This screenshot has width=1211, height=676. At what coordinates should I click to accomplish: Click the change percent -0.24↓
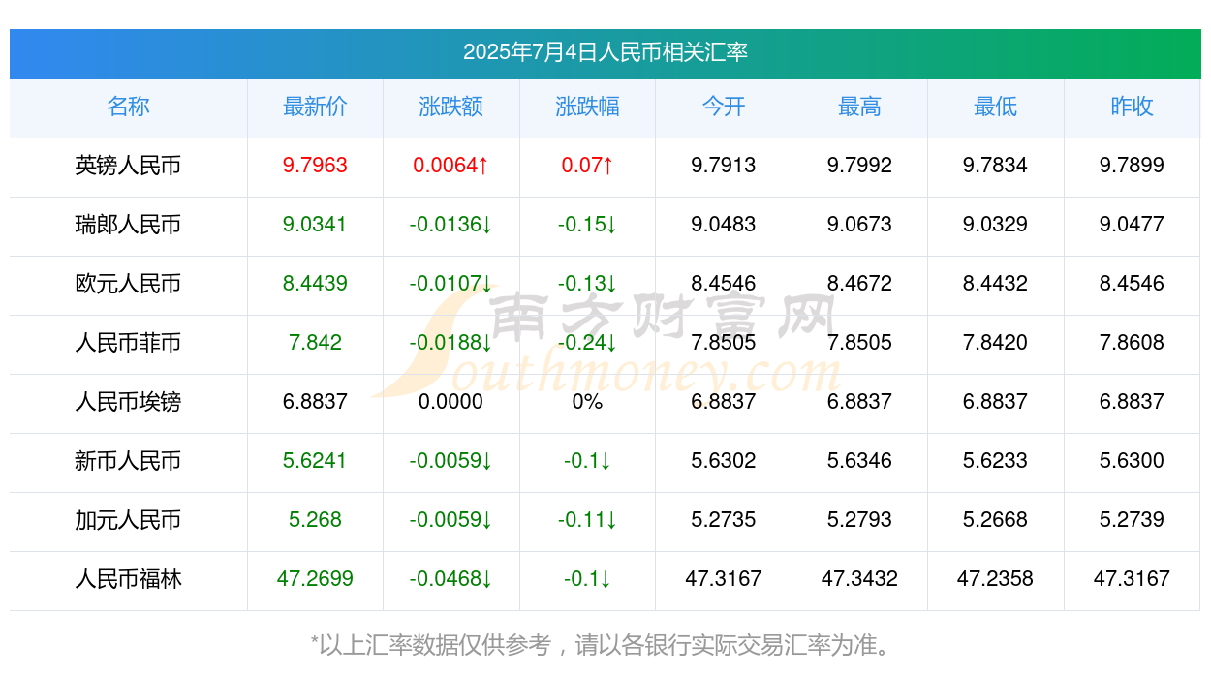pyautogui.click(x=587, y=343)
